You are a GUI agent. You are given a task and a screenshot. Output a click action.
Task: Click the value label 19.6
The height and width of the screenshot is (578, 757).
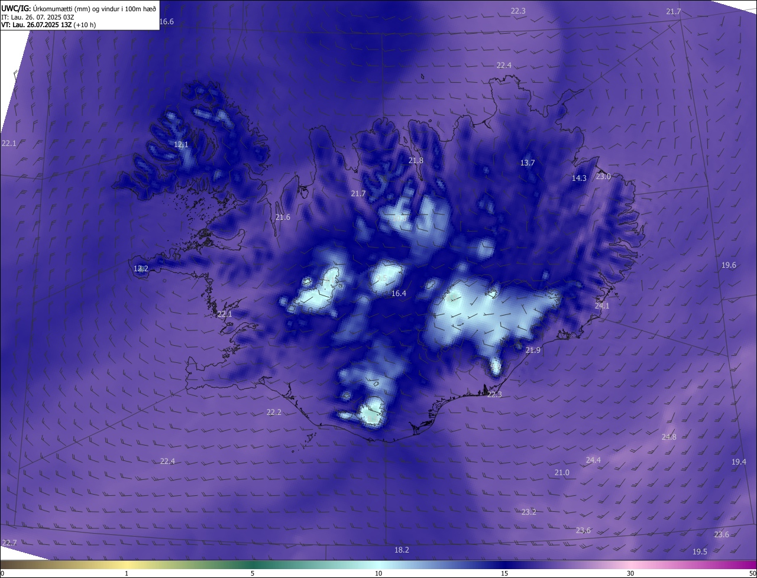pyautogui.click(x=729, y=265)
